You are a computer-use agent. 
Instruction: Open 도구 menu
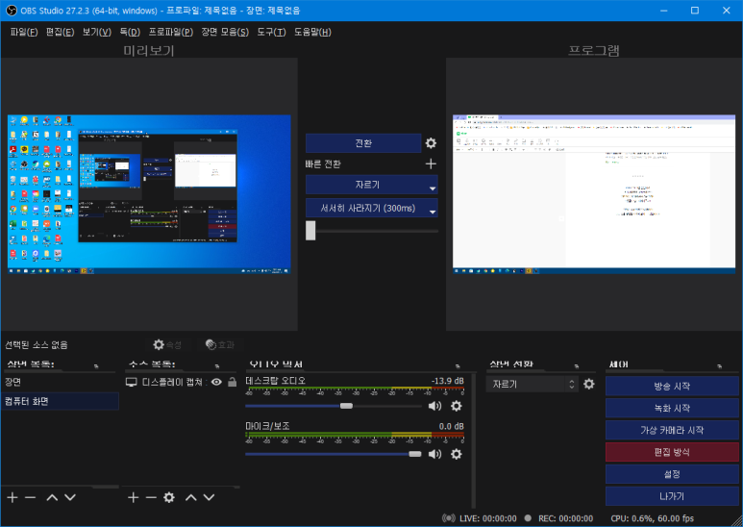click(x=271, y=32)
